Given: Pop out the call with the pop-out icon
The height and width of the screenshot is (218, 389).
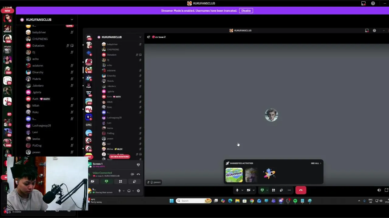Looking at the screenshot, I should [386, 190].
